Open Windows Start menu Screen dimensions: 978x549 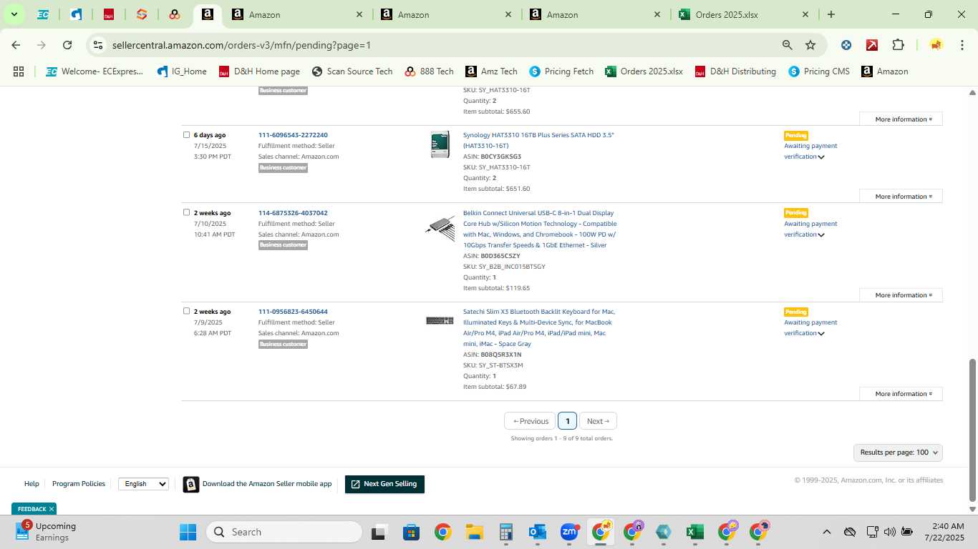point(188,532)
